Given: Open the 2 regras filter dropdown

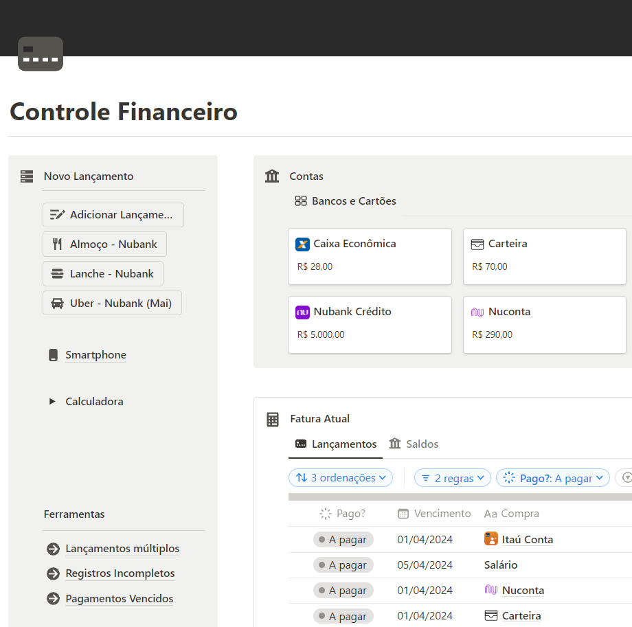Looking at the screenshot, I should 453,478.
